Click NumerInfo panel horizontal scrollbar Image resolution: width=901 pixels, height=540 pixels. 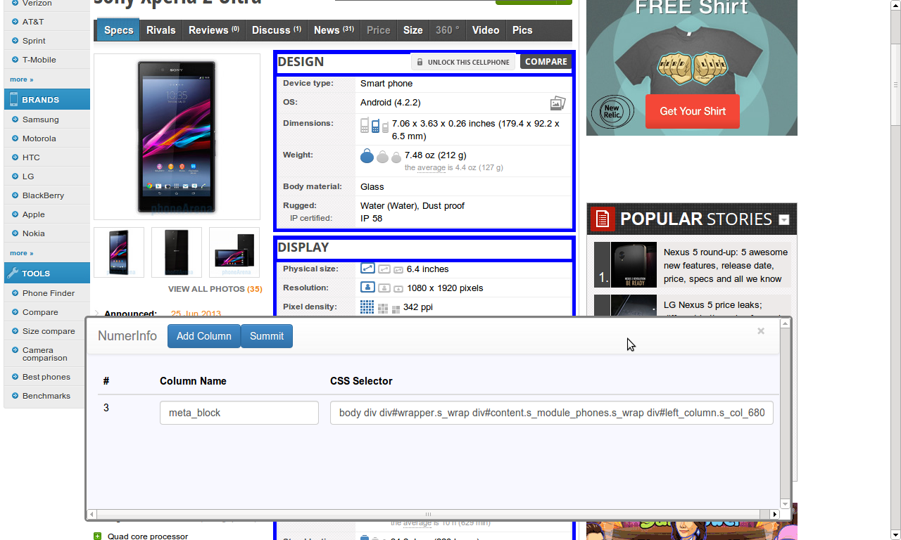point(429,514)
